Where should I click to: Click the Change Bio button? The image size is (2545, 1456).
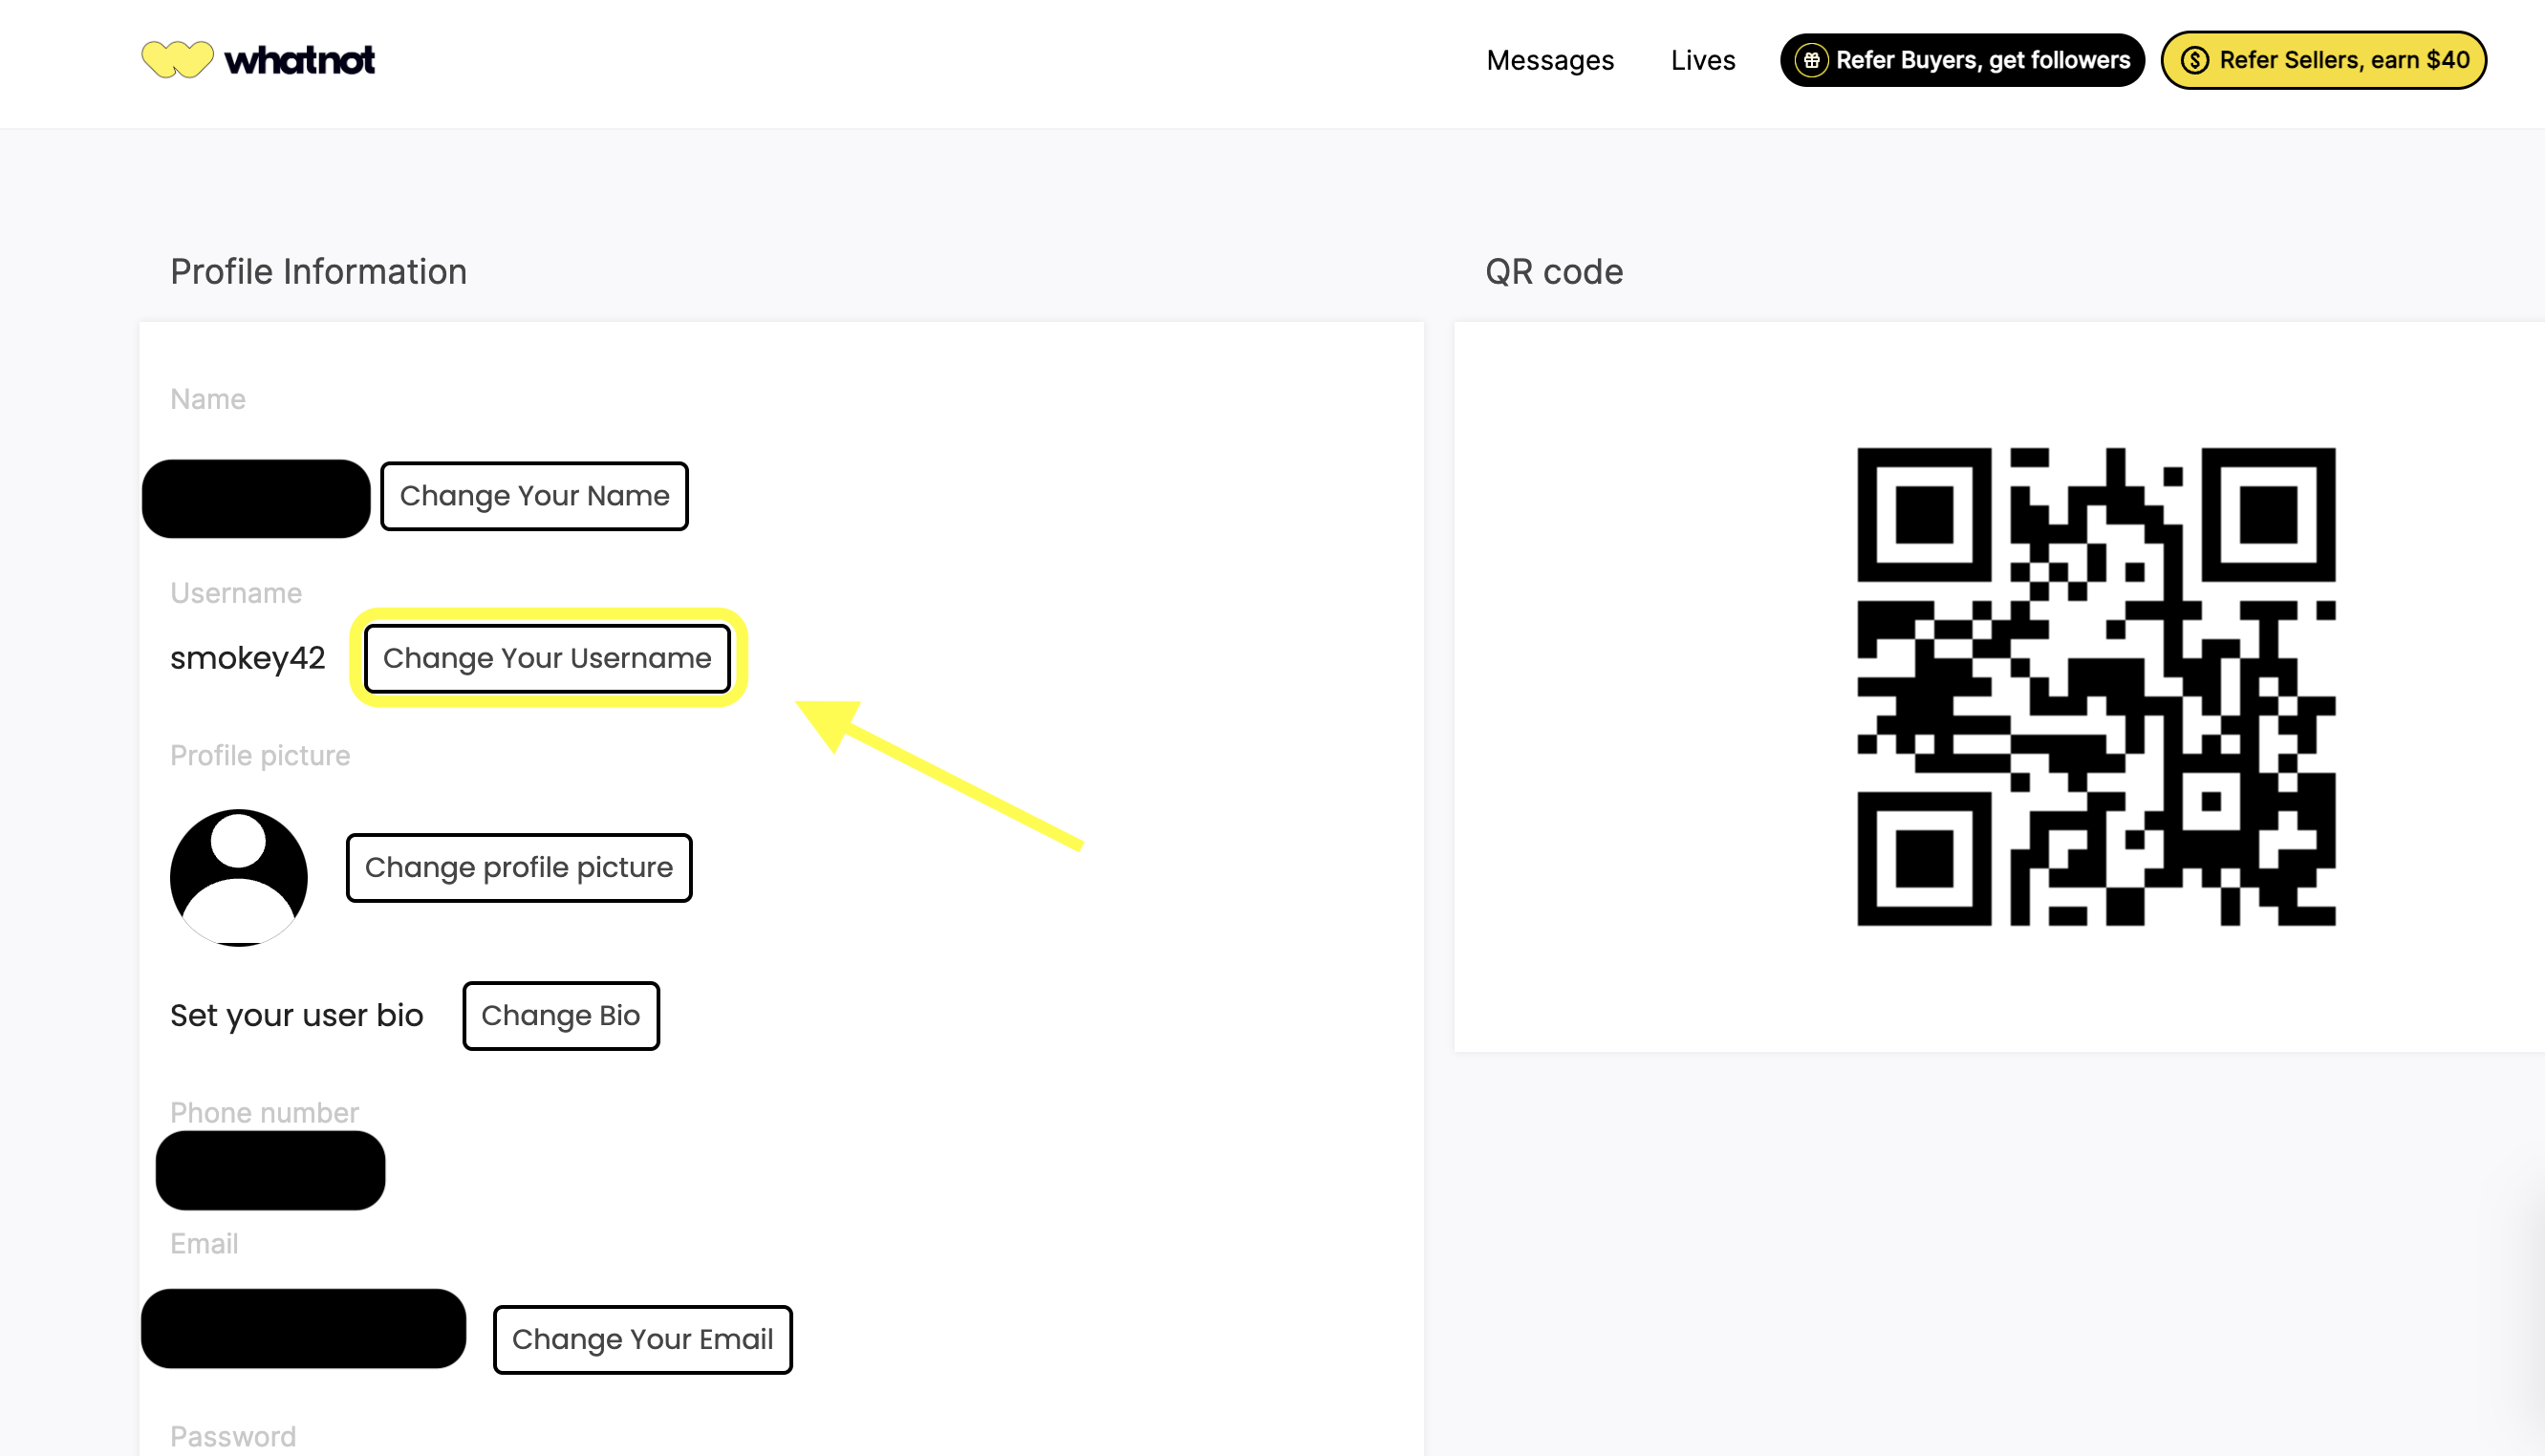click(x=561, y=1016)
